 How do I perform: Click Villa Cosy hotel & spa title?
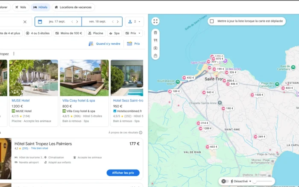pyautogui.click(x=79, y=100)
